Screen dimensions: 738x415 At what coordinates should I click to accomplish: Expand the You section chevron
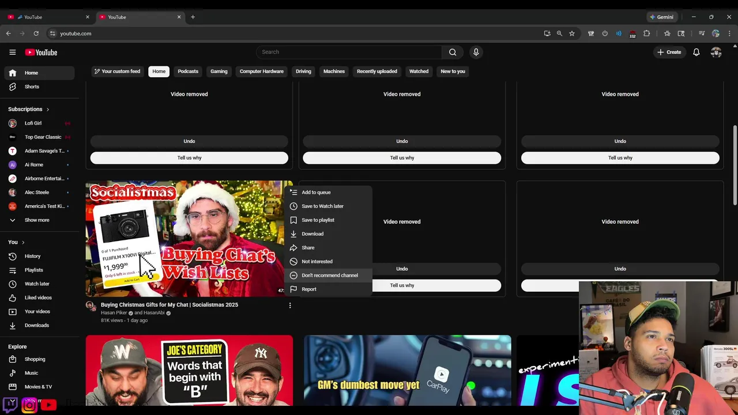point(23,242)
